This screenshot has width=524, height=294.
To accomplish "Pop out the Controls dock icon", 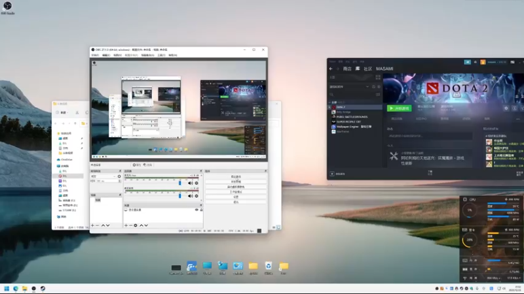I will tap(266, 171).
